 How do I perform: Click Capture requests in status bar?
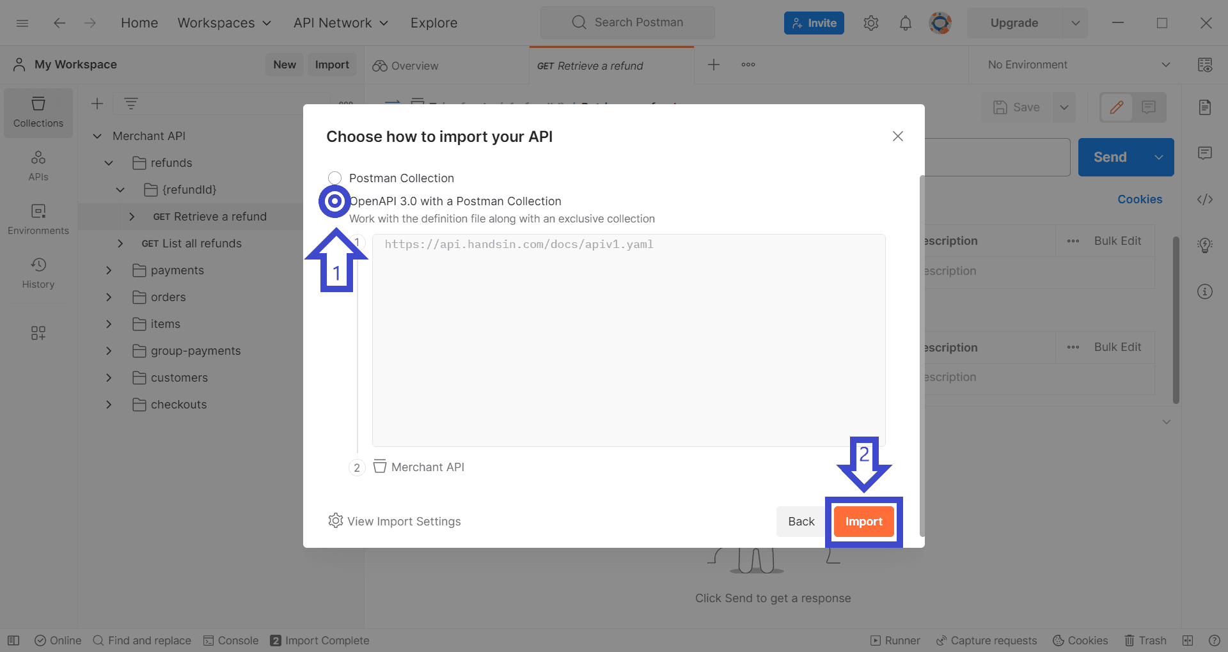(987, 640)
